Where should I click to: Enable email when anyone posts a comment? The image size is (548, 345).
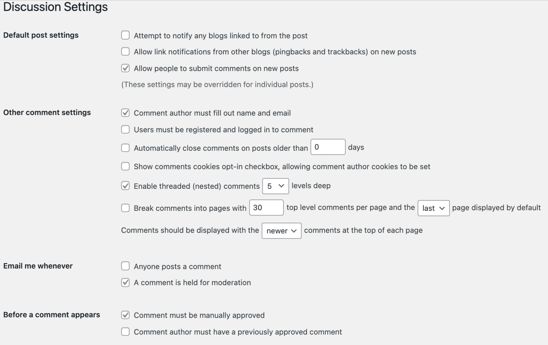pos(125,266)
